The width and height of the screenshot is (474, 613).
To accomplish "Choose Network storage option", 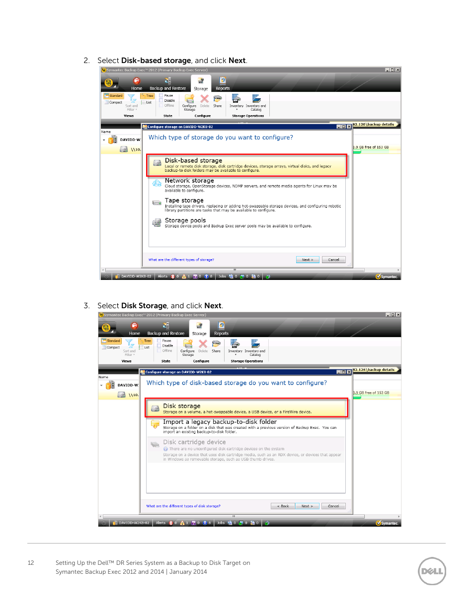I will click(x=247, y=185).
